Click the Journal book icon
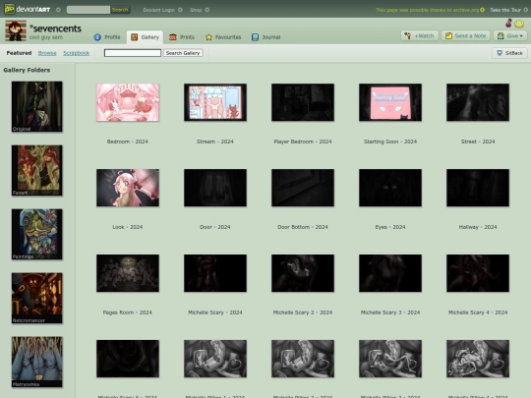This screenshot has height=398, width=531. [255, 37]
